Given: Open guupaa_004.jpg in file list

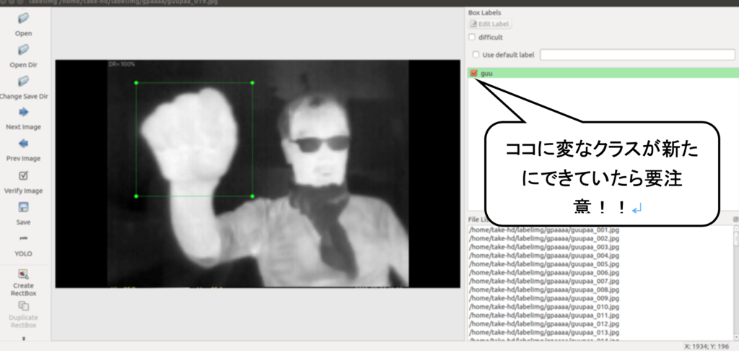Looking at the screenshot, I should (544, 256).
